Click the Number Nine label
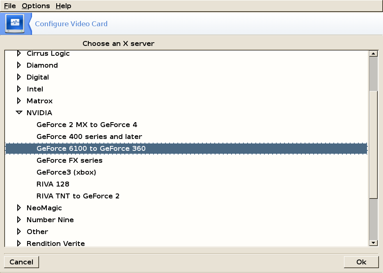The image size is (383, 273). point(50,220)
